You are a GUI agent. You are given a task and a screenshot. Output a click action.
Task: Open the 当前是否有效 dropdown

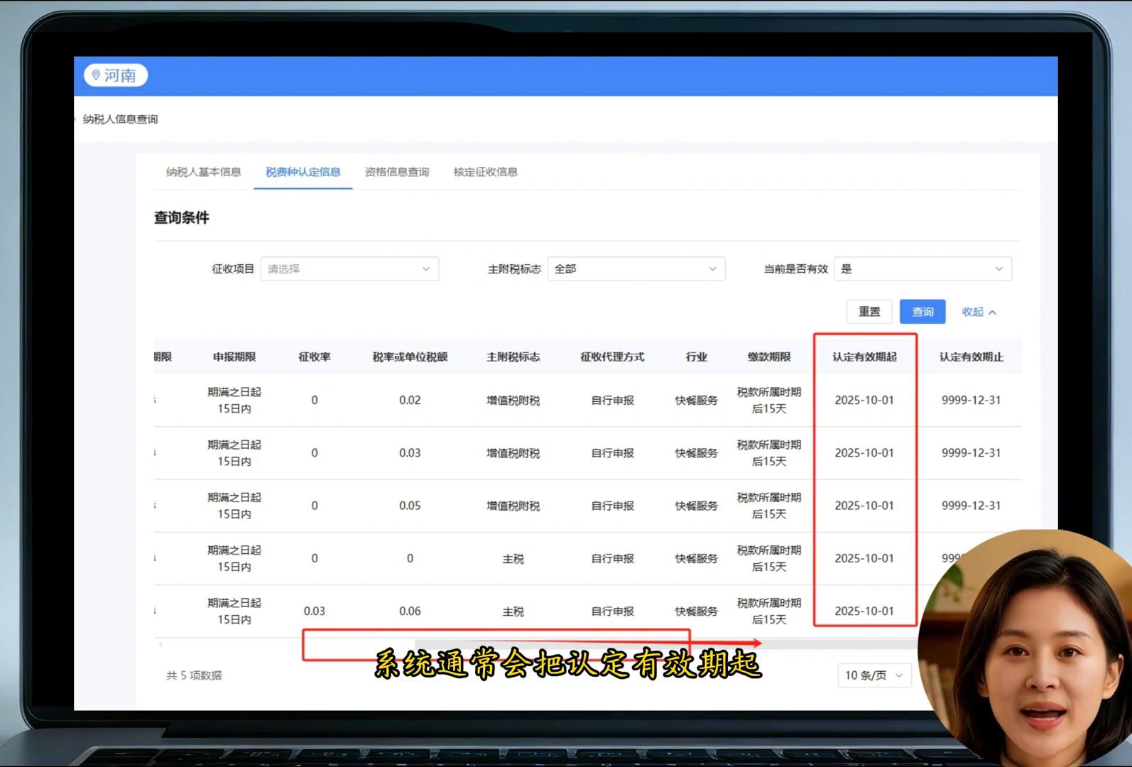click(x=923, y=269)
